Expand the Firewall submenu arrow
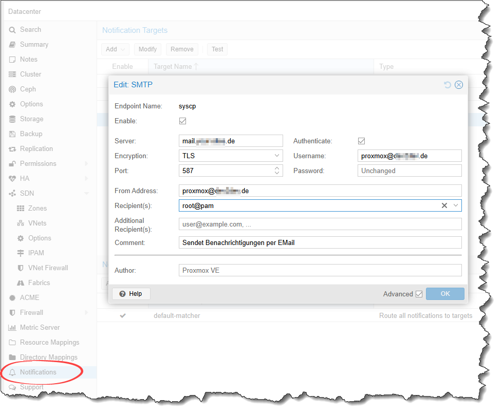Screen dimensions: 502x414 [86, 313]
